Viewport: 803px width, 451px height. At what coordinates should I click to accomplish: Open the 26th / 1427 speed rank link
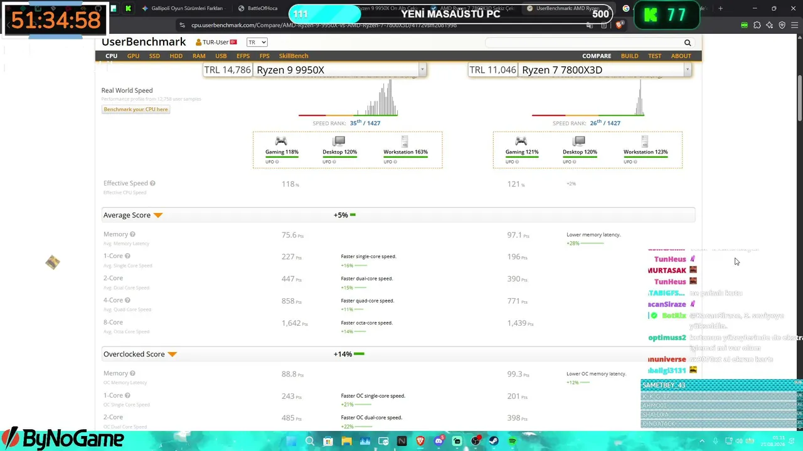pos(605,123)
